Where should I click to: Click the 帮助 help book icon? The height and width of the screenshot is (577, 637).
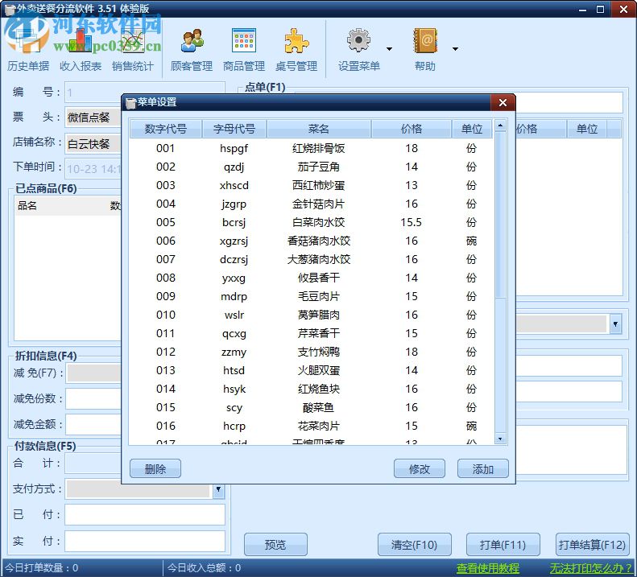point(424,42)
